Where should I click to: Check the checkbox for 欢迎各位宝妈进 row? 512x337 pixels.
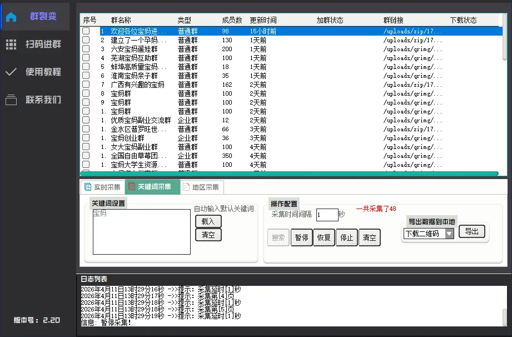tap(85, 31)
